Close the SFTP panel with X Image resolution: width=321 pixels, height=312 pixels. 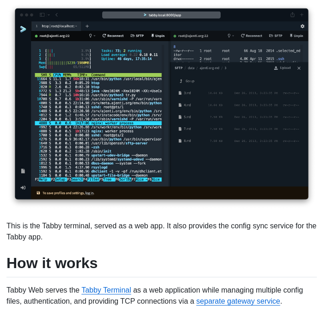[x=299, y=68]
